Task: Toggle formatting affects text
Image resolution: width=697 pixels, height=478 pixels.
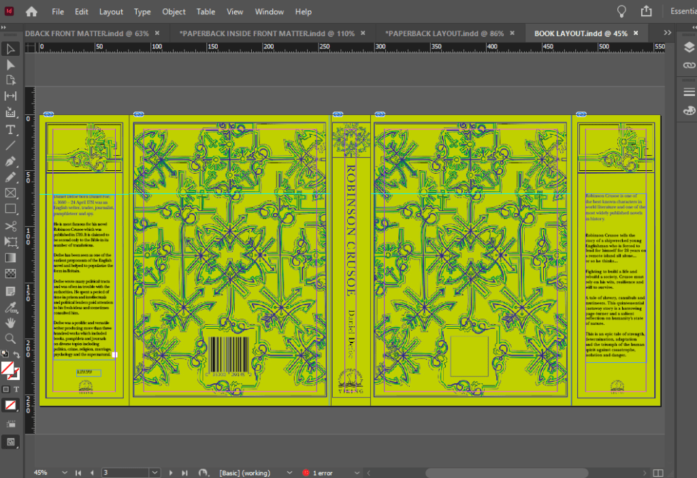Action: point(17,389)
